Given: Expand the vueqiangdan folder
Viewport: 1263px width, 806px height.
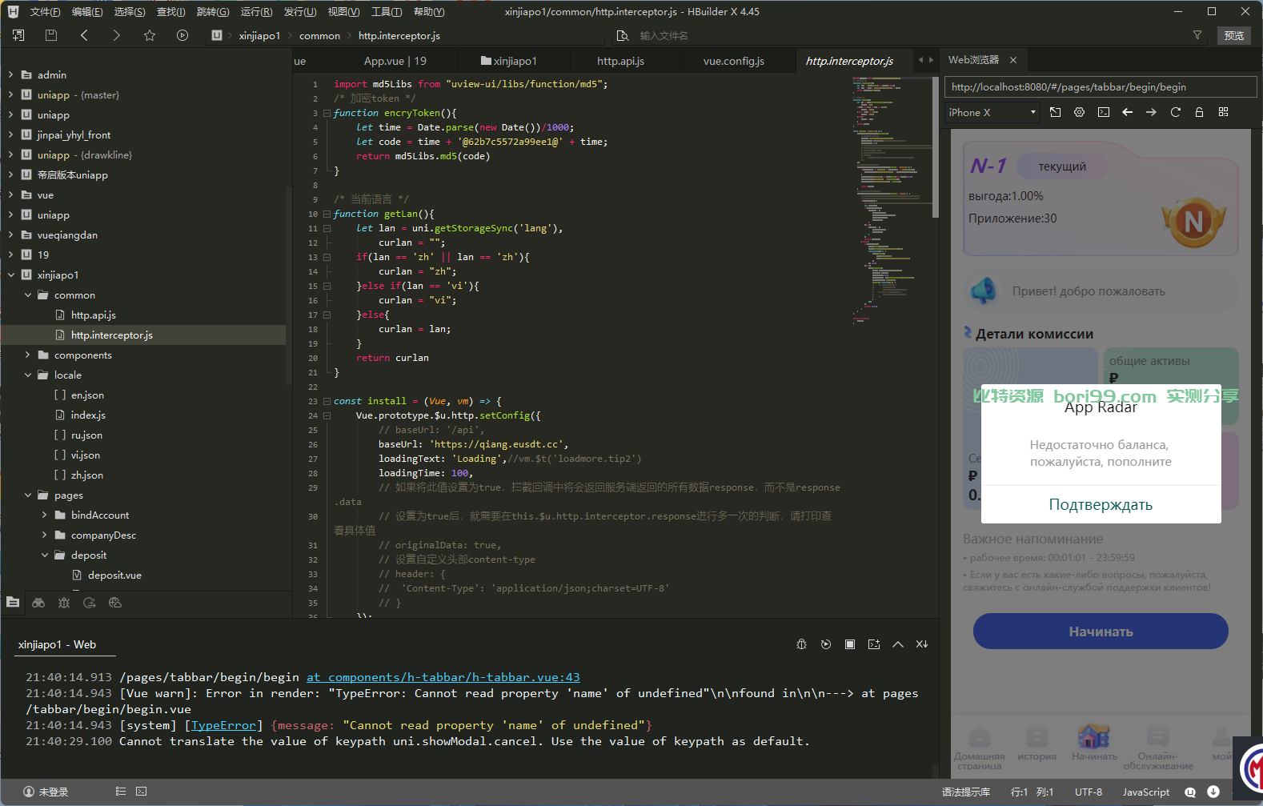Looking at the screenshot, I should point(11,235).
